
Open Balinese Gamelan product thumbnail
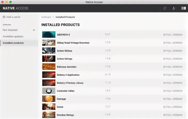coord(49,66)
